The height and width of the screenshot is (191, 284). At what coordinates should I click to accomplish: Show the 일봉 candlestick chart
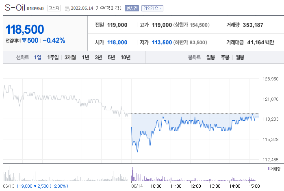pos(210,57)
